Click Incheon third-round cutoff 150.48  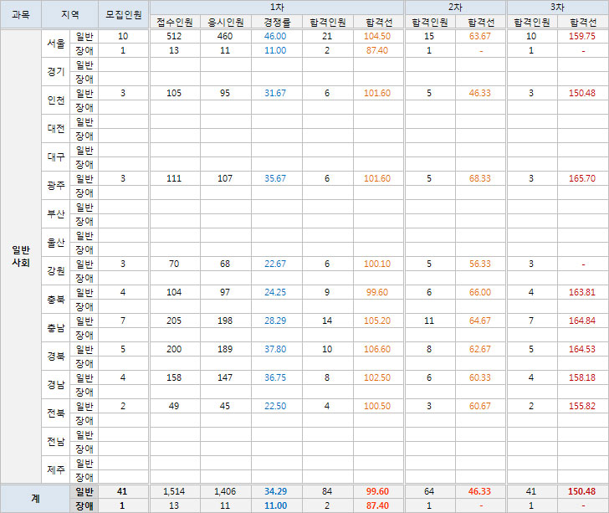[582, 93]
